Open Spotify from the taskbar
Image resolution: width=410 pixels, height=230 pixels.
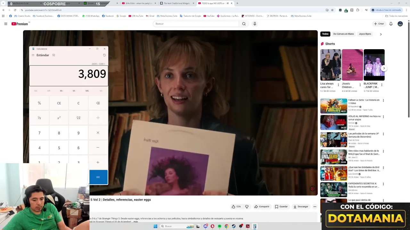tap(219, 226)
